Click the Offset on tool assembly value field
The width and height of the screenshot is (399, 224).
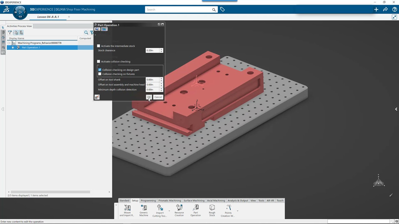(152, 85)
